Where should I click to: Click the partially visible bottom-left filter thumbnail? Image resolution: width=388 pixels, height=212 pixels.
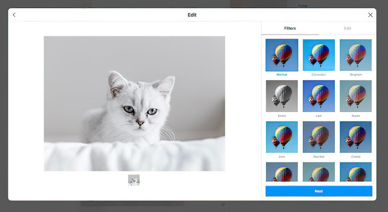pyautogui.click(x=282, y=172)
